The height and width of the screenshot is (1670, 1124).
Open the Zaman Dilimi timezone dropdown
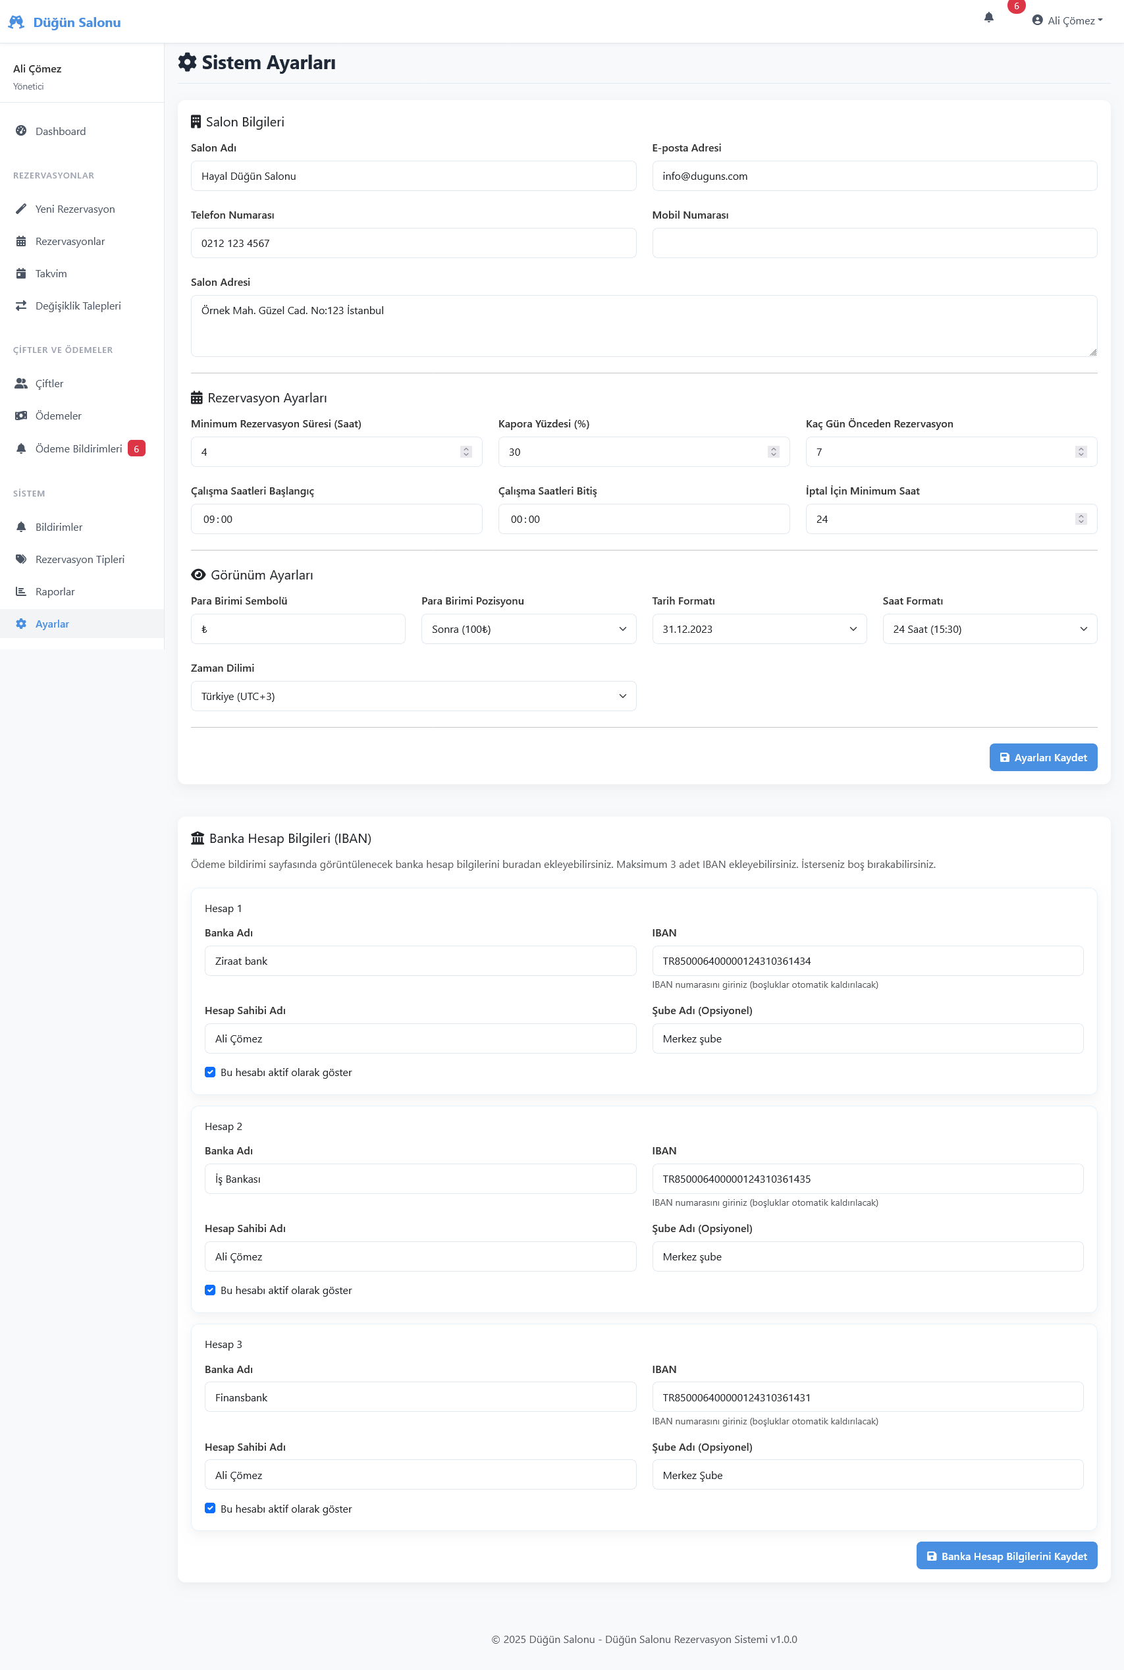tap(413, 697)
